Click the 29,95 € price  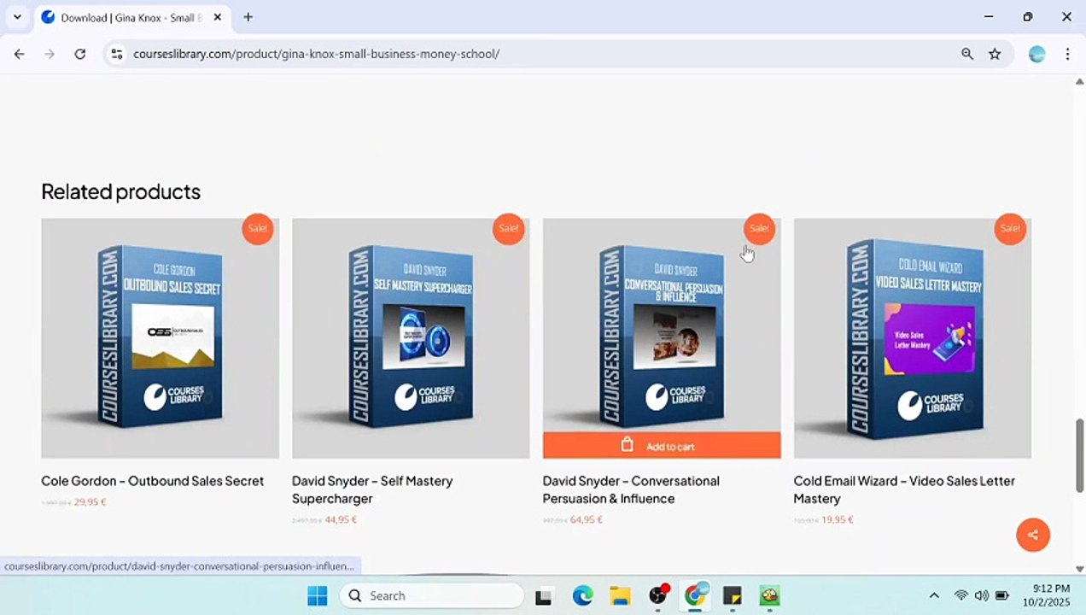90,502
